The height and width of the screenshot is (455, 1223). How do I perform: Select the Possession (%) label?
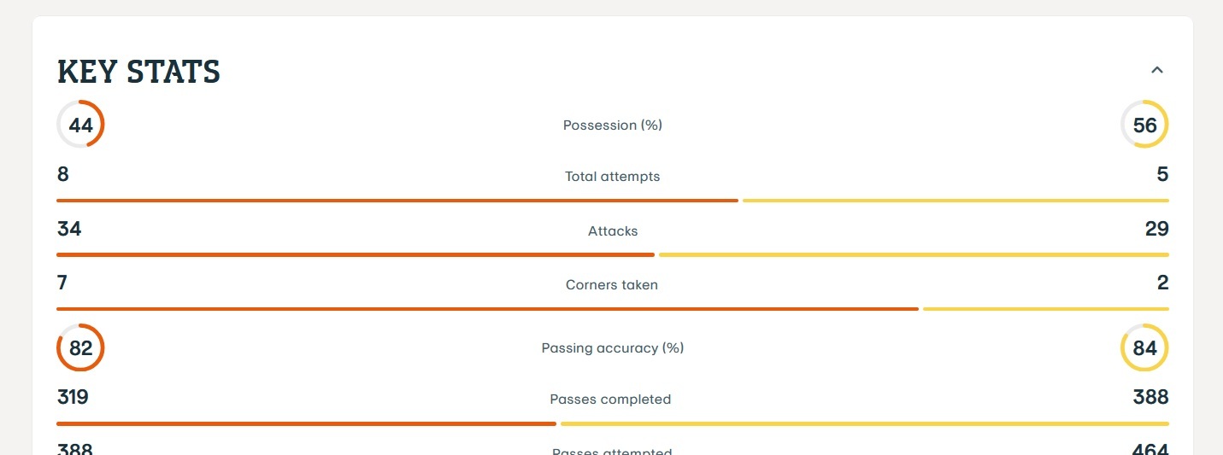click(x=612, y=125)
